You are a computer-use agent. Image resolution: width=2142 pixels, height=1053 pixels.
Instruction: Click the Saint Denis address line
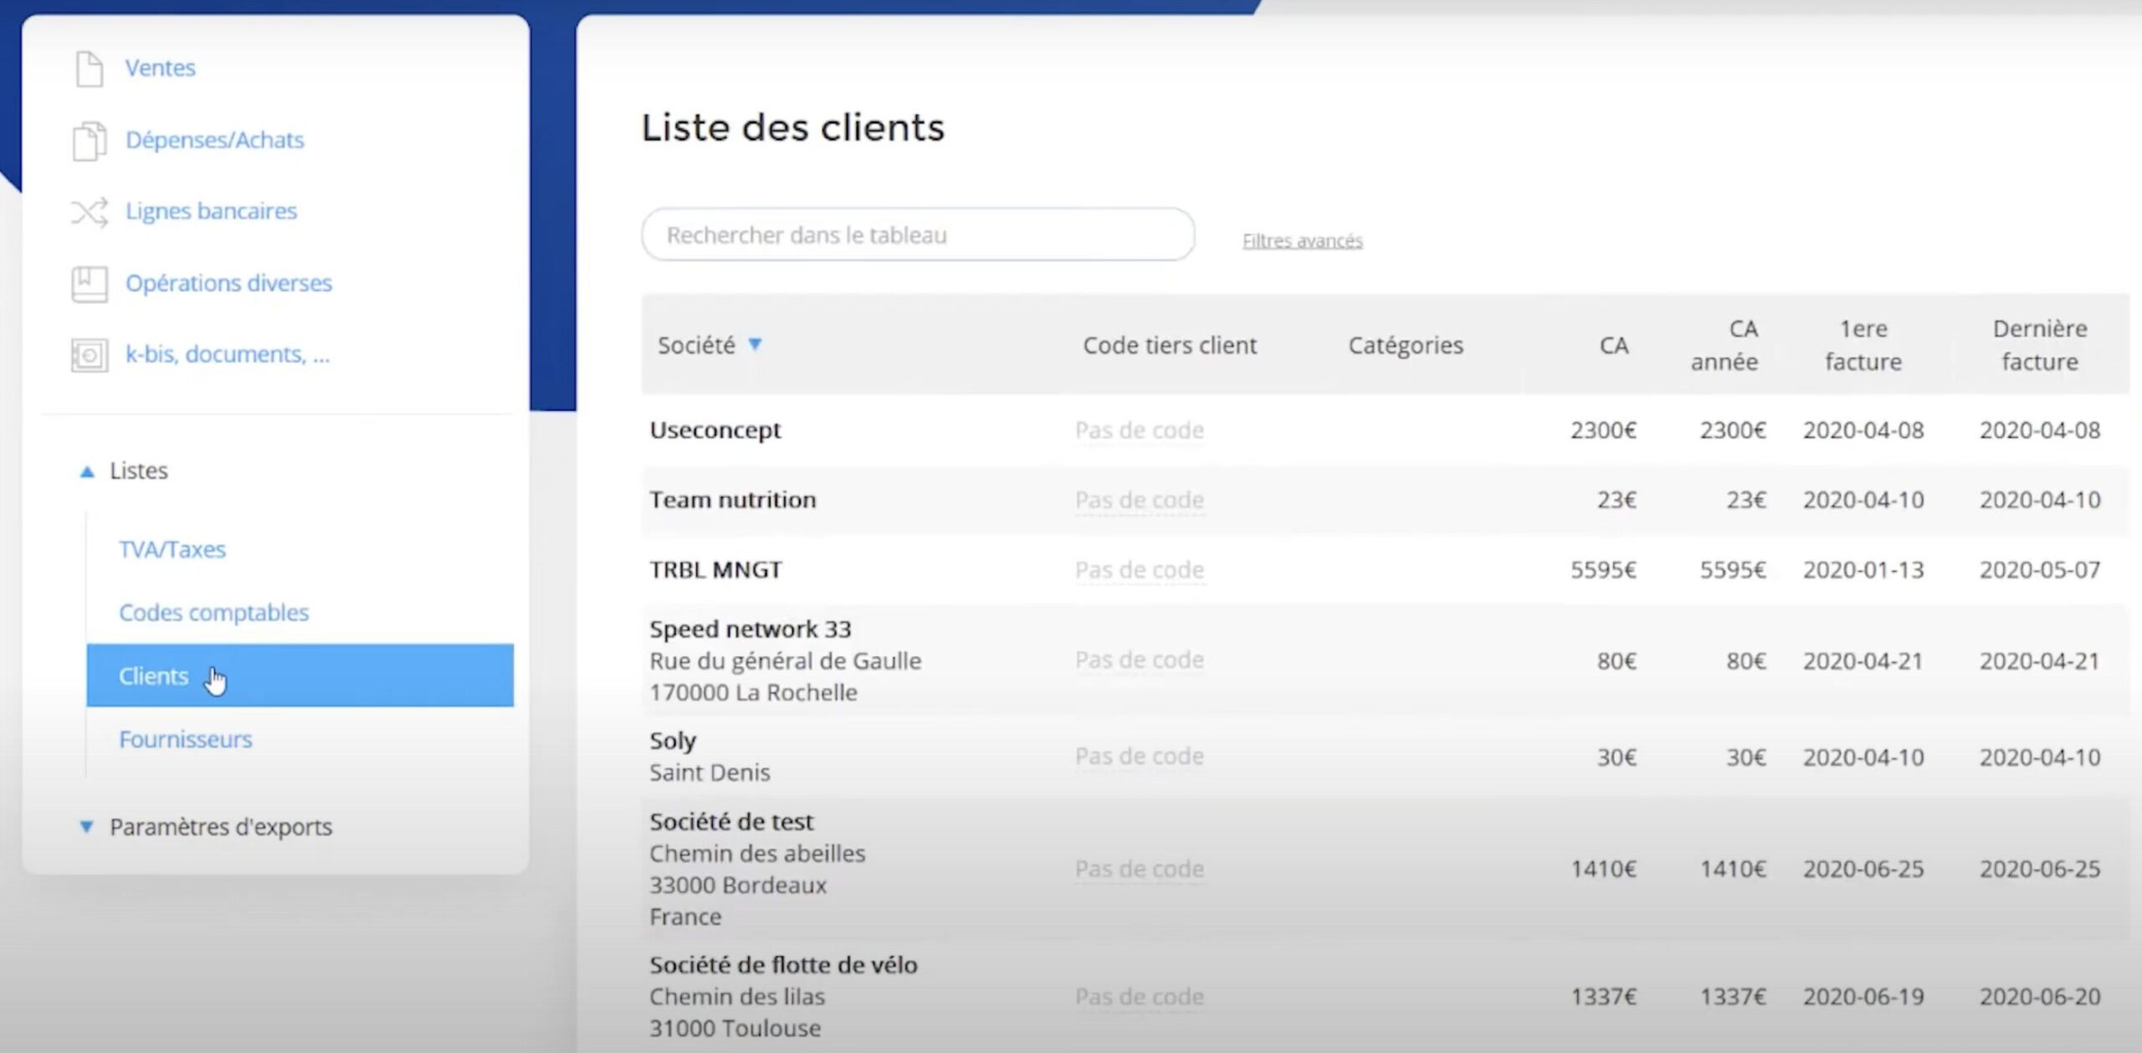pyautogui.click(x=710, y=773)
